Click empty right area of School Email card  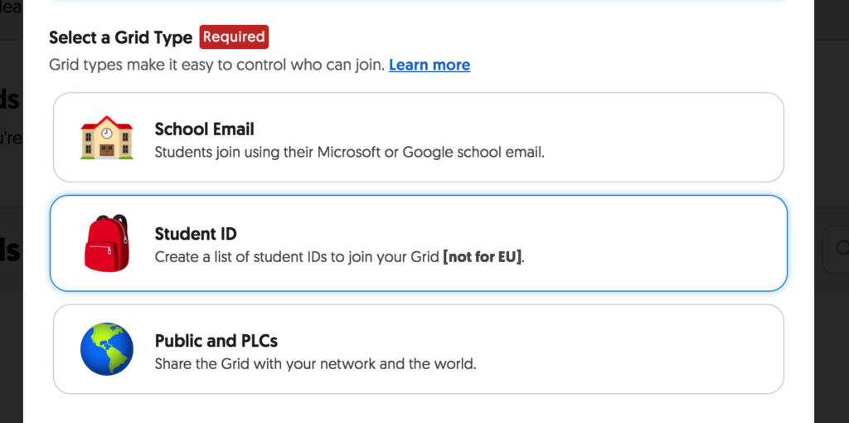click(666, 138)
